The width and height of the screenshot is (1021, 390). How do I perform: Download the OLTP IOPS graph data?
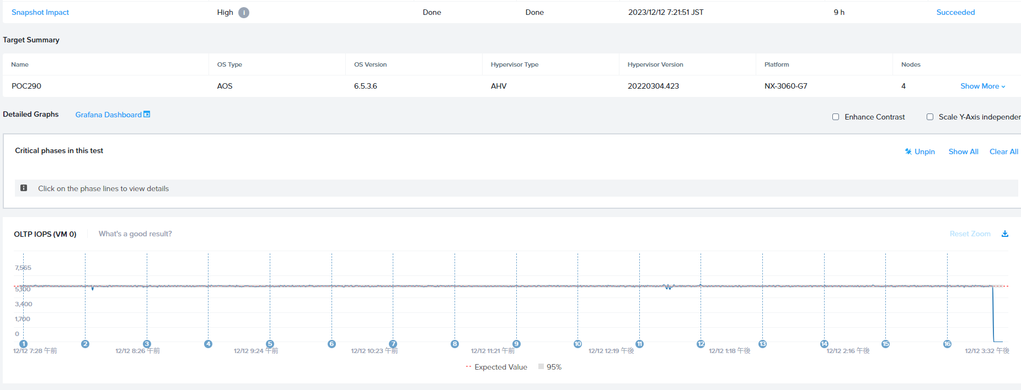click(x=1005, y=234)
